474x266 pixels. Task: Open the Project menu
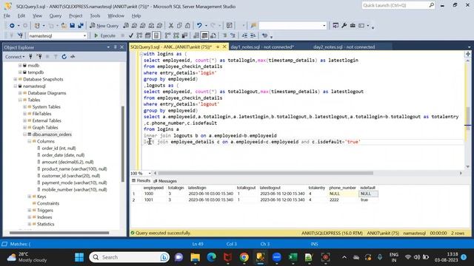tap(76, 16)
